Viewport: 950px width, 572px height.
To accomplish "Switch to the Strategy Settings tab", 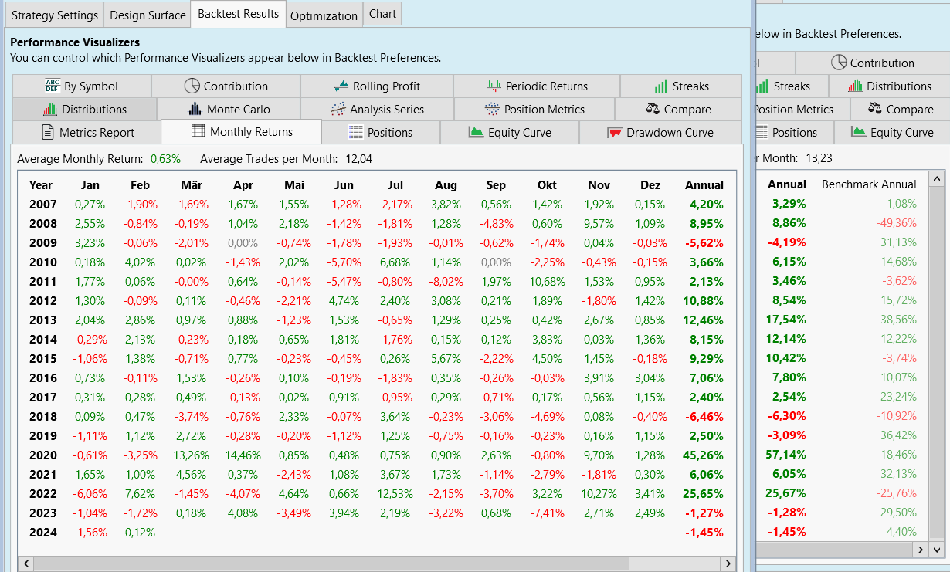I will pyautogui.click(x=55, y=15).
